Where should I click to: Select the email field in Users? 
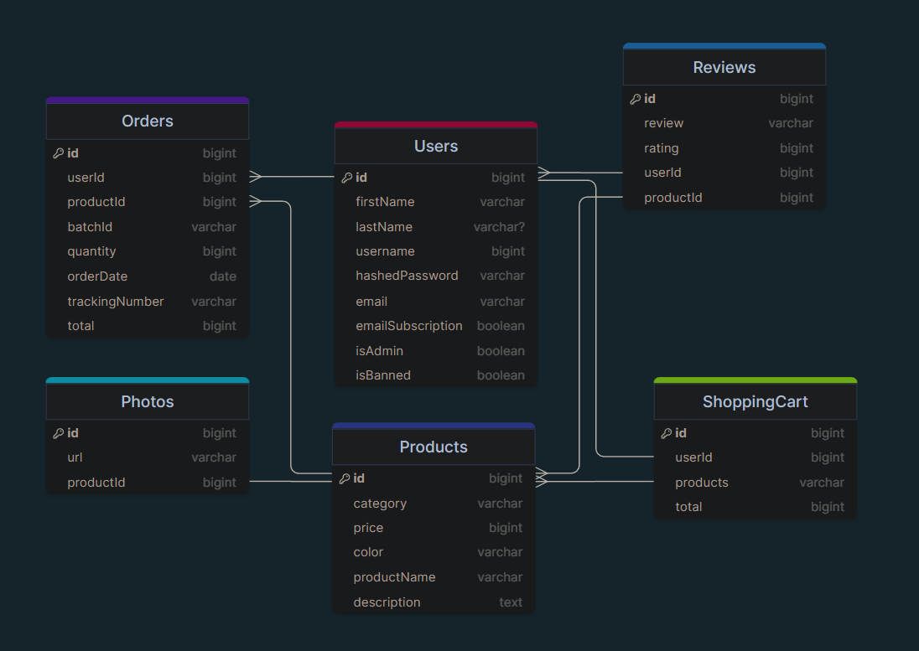pos(436,302)
